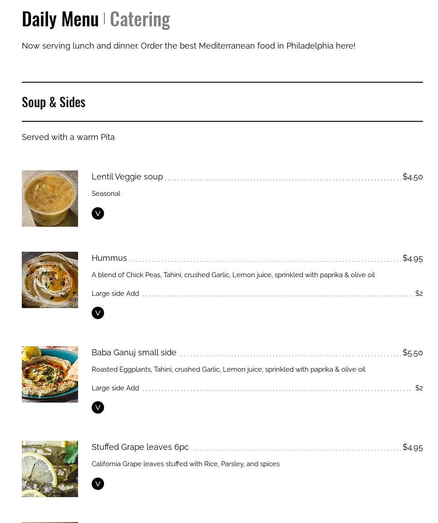Click the Baba Ganuj small side title
This screenshot has height=523, width=438.
[134, 353]
